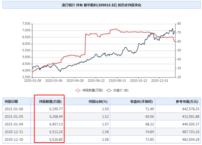Click the 6,268.49 holdings cell
The width and height of the screenshot is (202, 145).
(56, 117)
